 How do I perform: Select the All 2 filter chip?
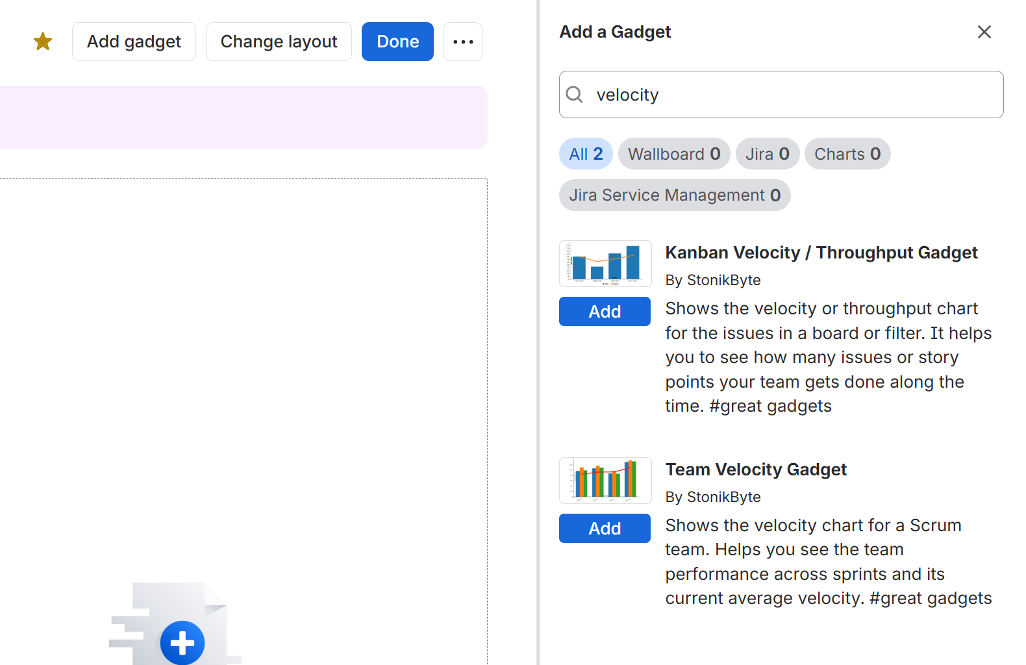tap(586, 154)
